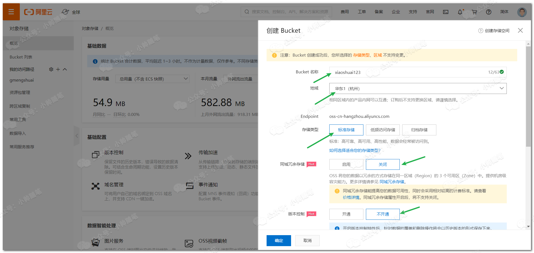Open the 价格详情 link
The height and width of the screenshot is (253, 534).
click(x=351, y=198)
